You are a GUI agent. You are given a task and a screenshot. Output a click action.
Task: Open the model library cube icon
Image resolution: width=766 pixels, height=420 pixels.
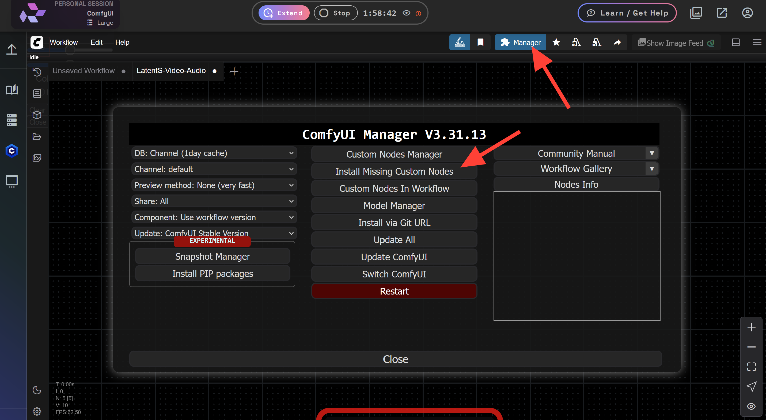(x=37, y=115)
